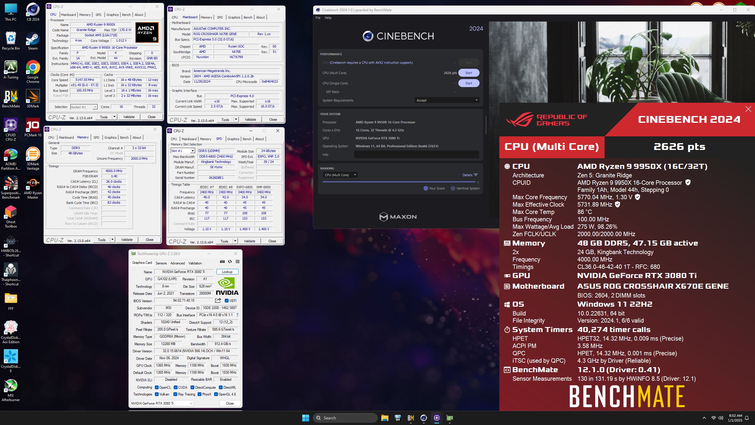Viewport: 755px width, 425px height.
Task: Open the CPUID CPU-Z desktop shortcut
Action: (x=11, y=130)
